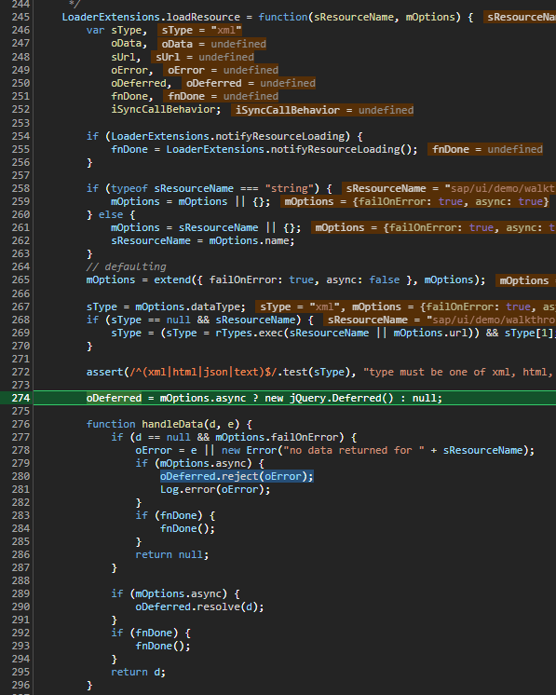Click inline value "fnDone = undefined" on line 255
Screen dimensions: 556x695
[487, 149]
